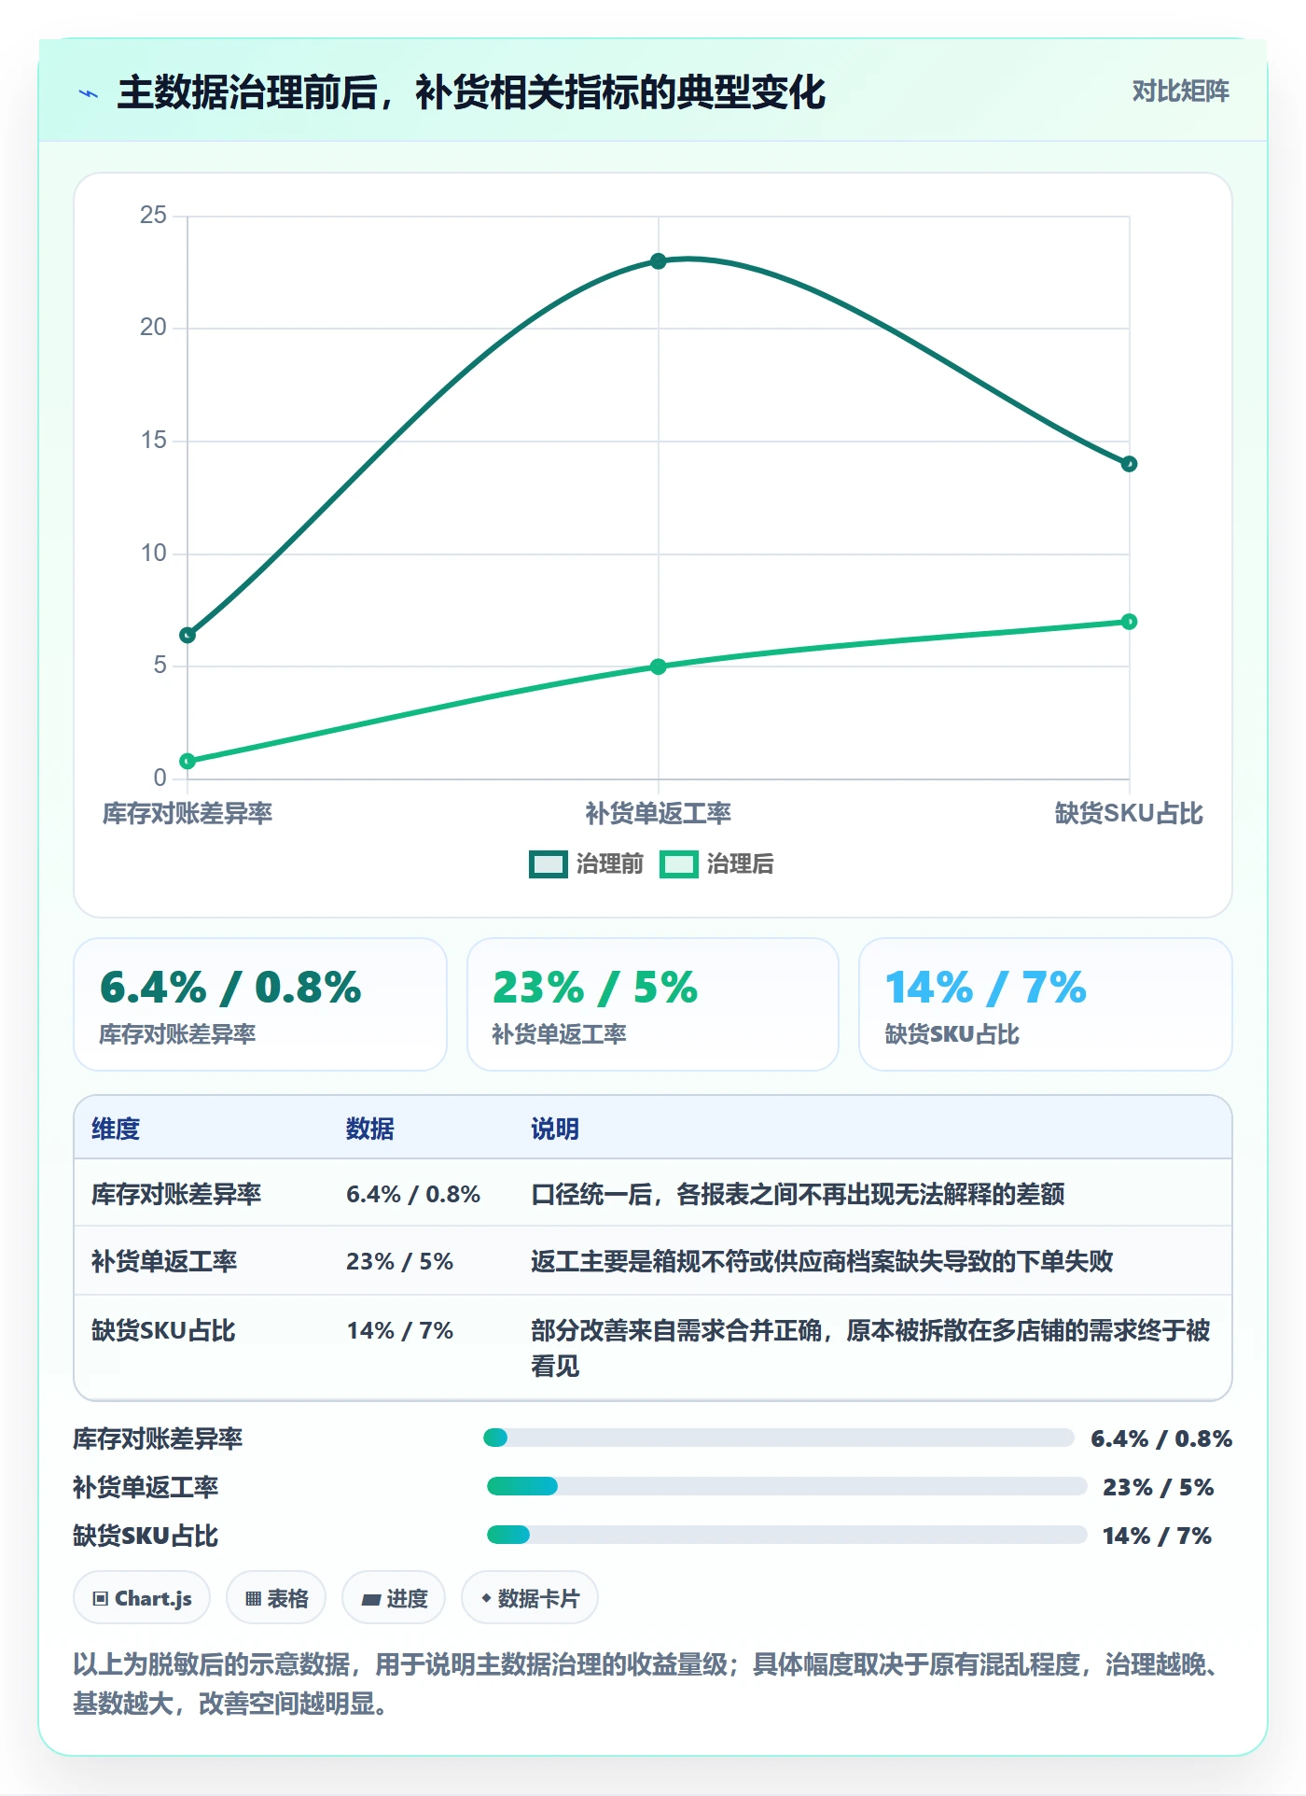Click description starting with 返工主要是箱规不符

point(822,1261)
